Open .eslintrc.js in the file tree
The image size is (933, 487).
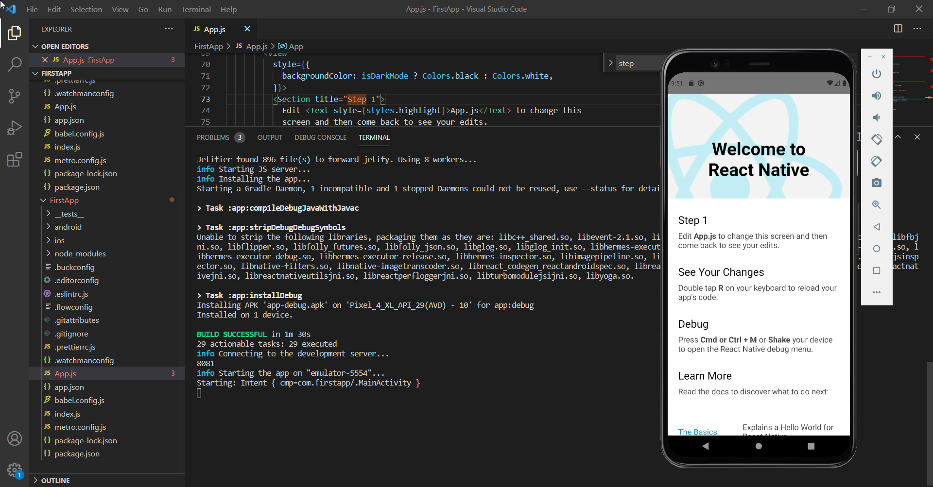click(x=107, y=294)
